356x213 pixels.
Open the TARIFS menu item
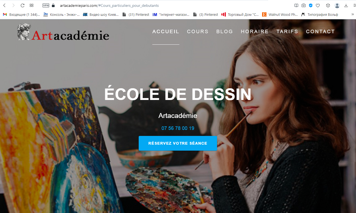coord(287,32)
